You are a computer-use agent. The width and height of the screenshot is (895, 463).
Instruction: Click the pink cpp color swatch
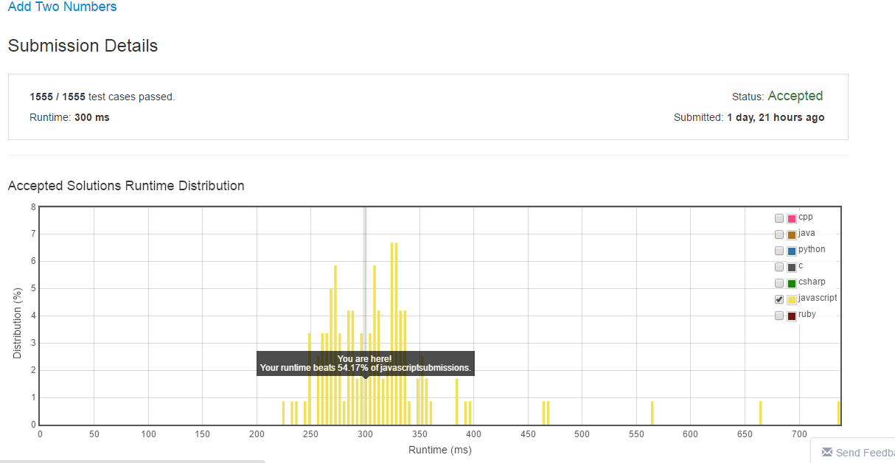792,219
